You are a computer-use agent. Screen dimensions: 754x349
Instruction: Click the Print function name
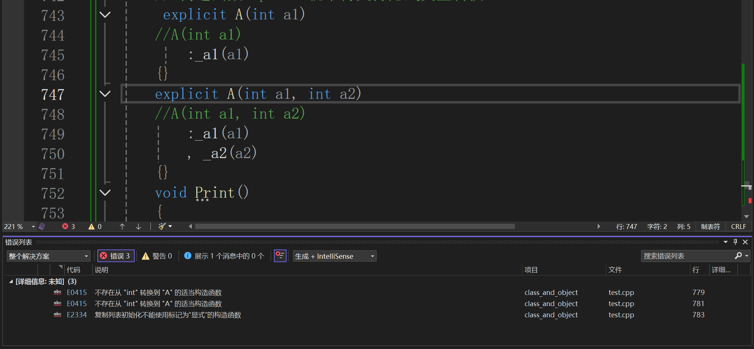coord(215,193)
